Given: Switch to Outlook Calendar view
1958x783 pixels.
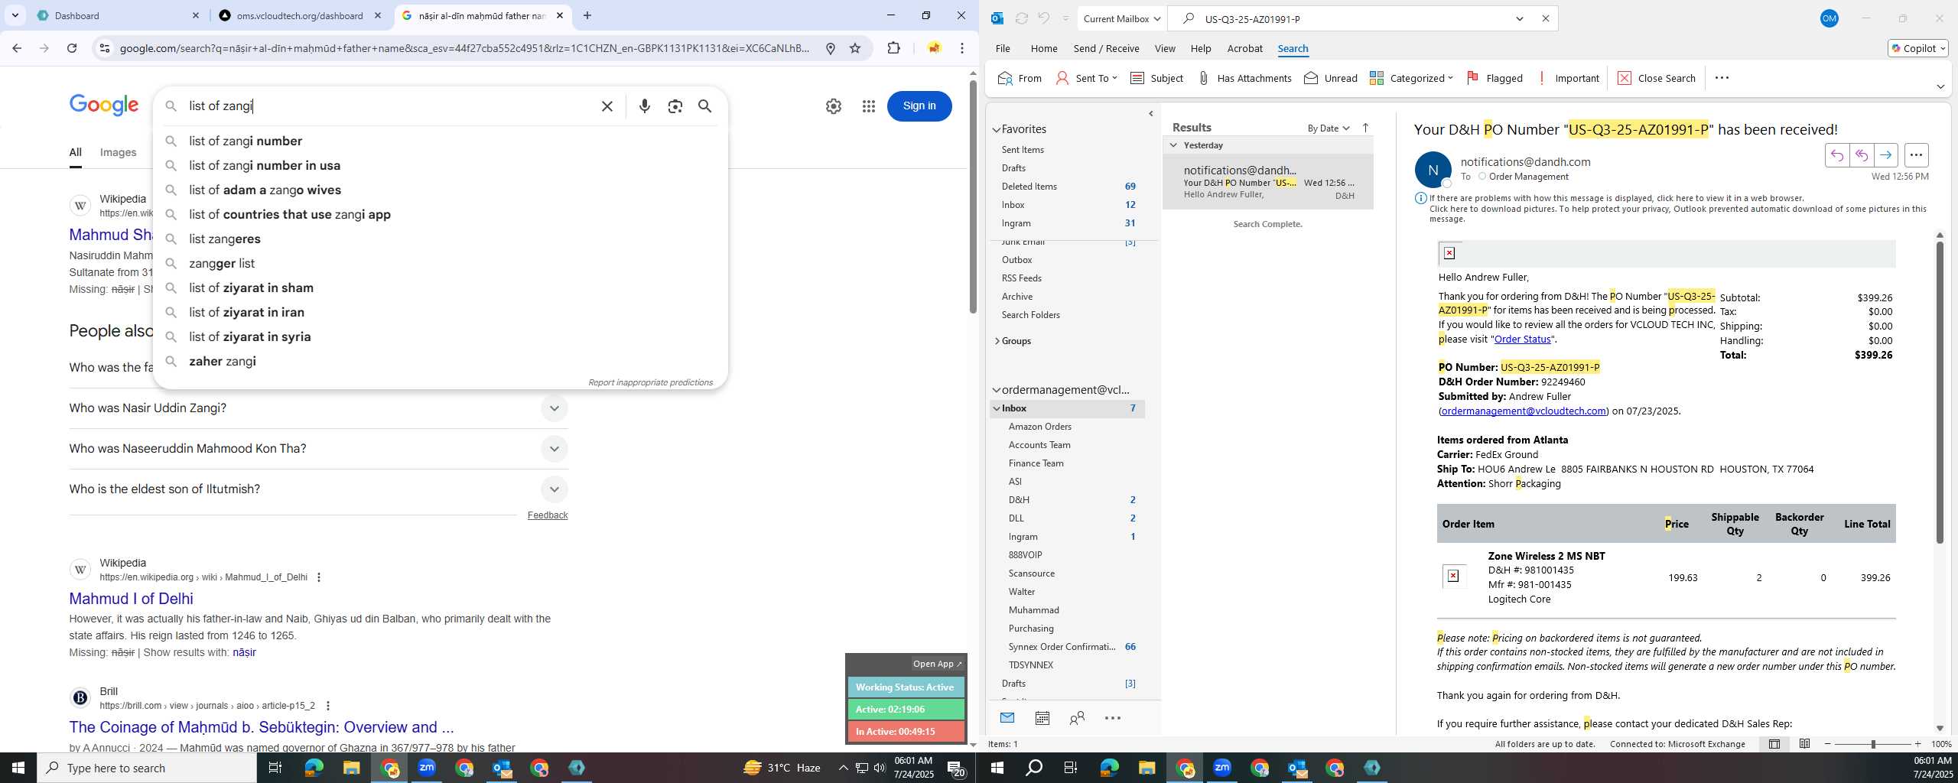Looking at the screenshot, I should (x=1042, y=718).
